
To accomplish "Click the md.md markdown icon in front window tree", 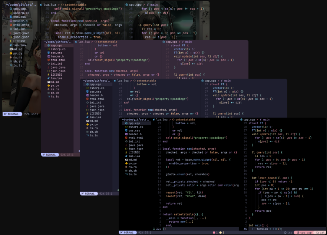I will pyautogui.click(x=126, y=160).
